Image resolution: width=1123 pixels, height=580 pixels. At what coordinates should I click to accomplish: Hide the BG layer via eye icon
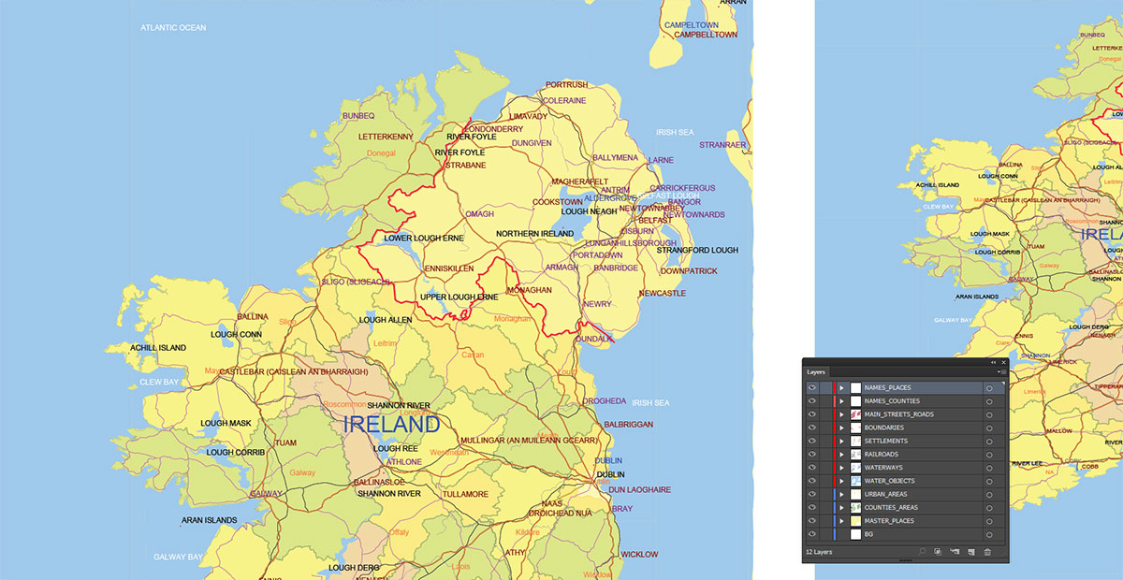(x=812, y=533)
